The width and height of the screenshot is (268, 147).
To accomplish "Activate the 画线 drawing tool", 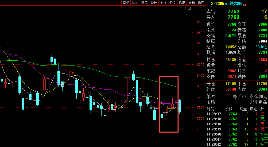I will click(x=163, y=3).
